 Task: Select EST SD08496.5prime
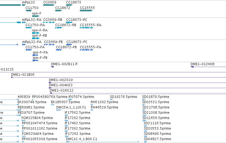coord(157,134)
